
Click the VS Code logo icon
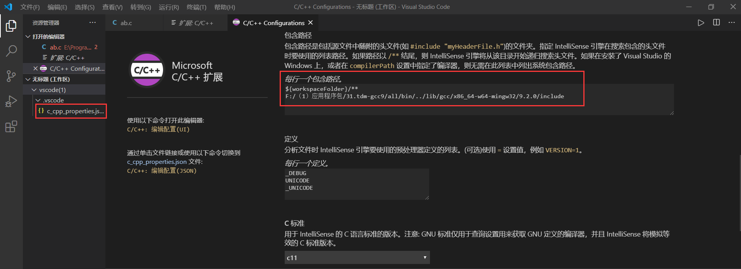click(x=8, y=7)
